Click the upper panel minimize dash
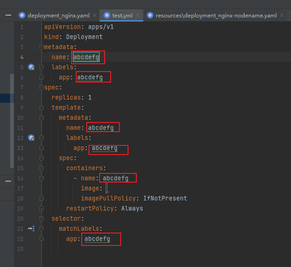The height and width of the screenshot is (267, 291). pyautogui.click(x=8, y=15)
